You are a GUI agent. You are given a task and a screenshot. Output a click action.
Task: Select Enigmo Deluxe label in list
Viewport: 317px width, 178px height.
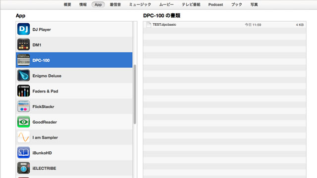(47, 76)
